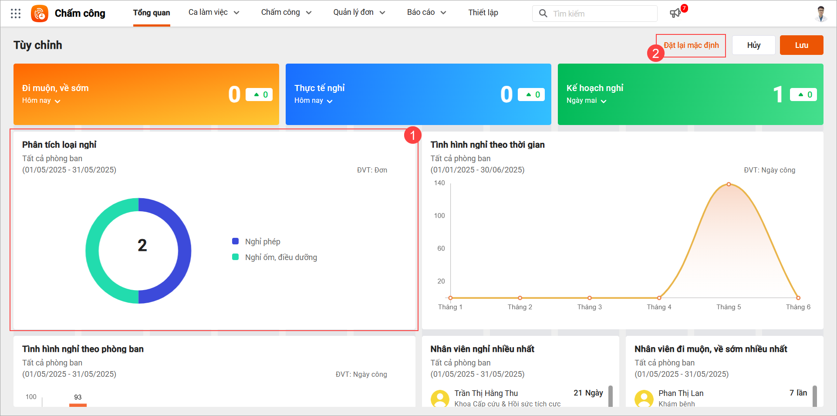
Task: Click the Lưu button
Action: tap(801, 45)
